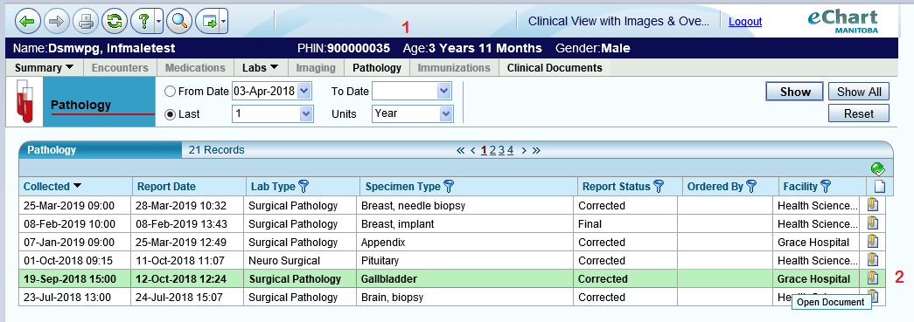This screenshot has height=322, width=914.
Task: Click the Reset button
Action: [859, 113]
